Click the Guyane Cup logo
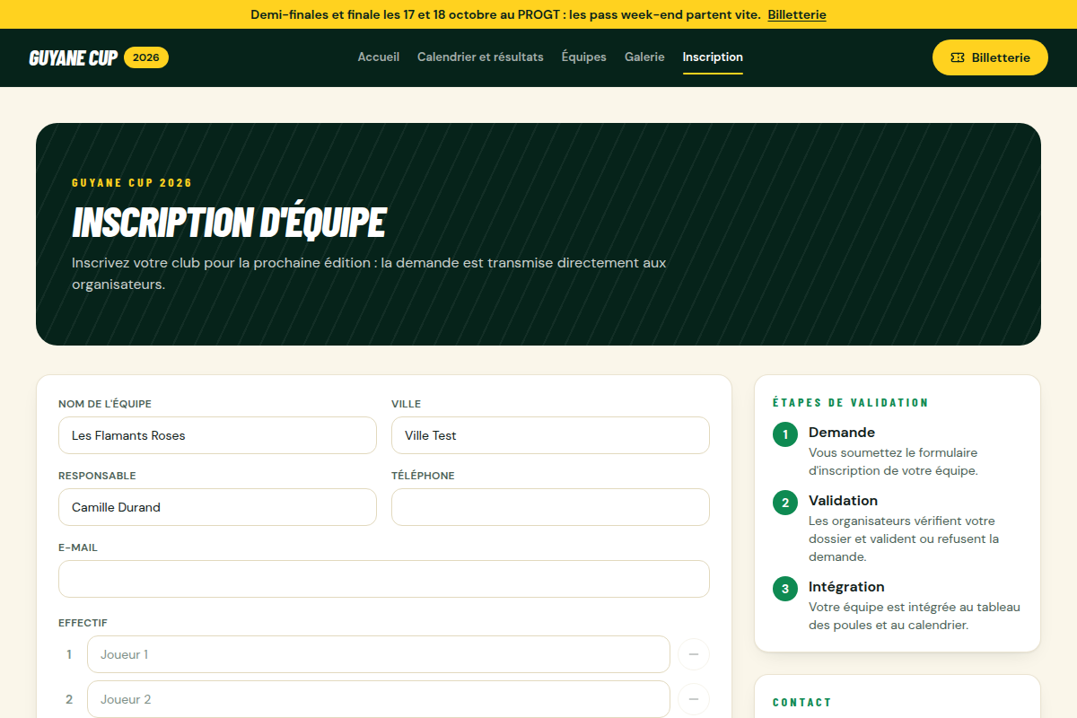 click(x=74, y=57)
